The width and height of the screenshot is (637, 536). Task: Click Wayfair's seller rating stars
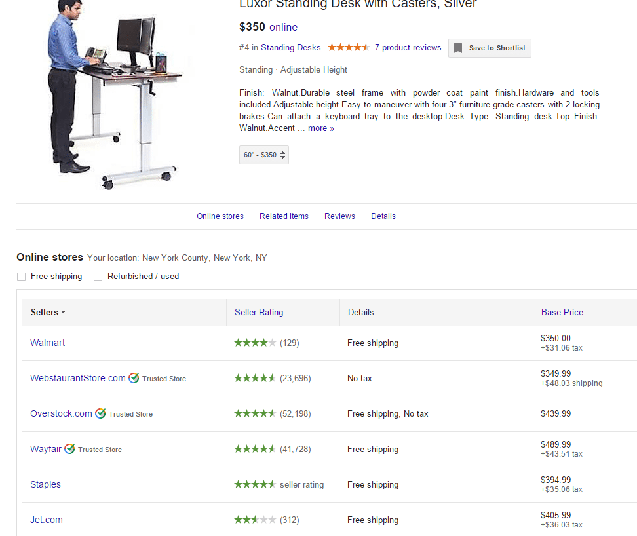255,449
